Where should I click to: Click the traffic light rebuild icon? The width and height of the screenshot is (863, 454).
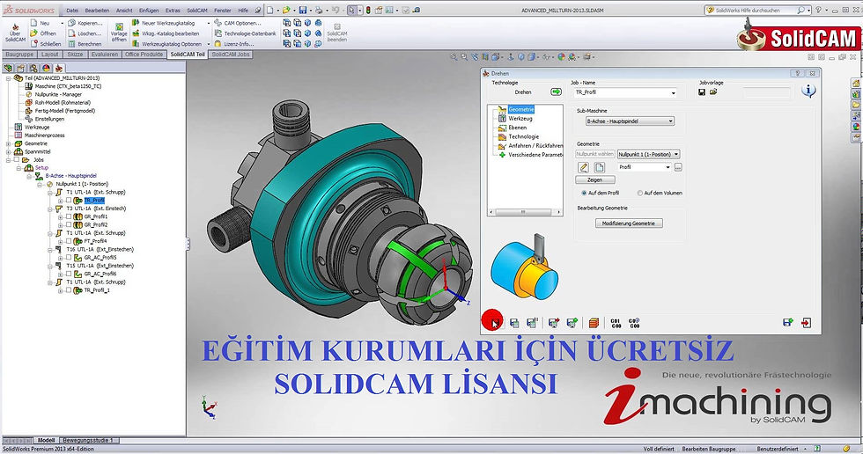pyautogui.click(x=368, y=10)
